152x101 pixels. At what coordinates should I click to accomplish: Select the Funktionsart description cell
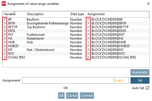(x=36, y=35)
